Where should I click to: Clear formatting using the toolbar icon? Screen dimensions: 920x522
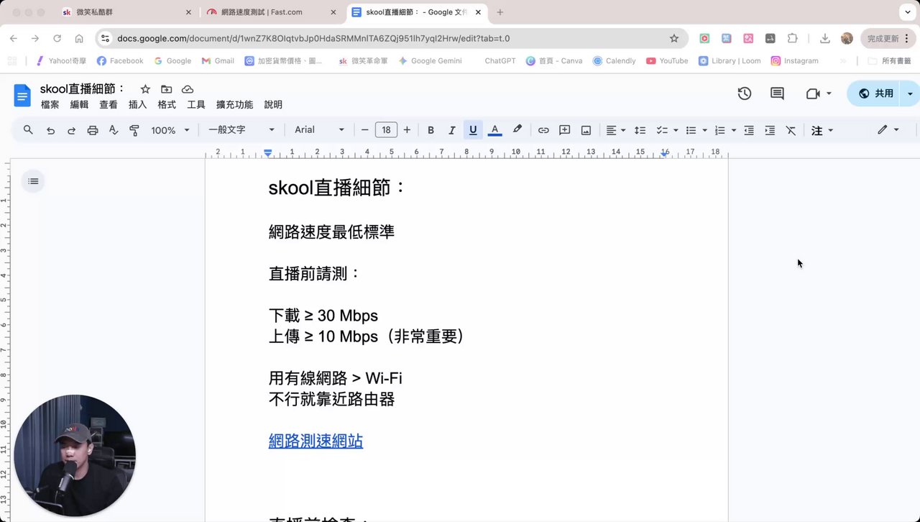pos(791,130)
